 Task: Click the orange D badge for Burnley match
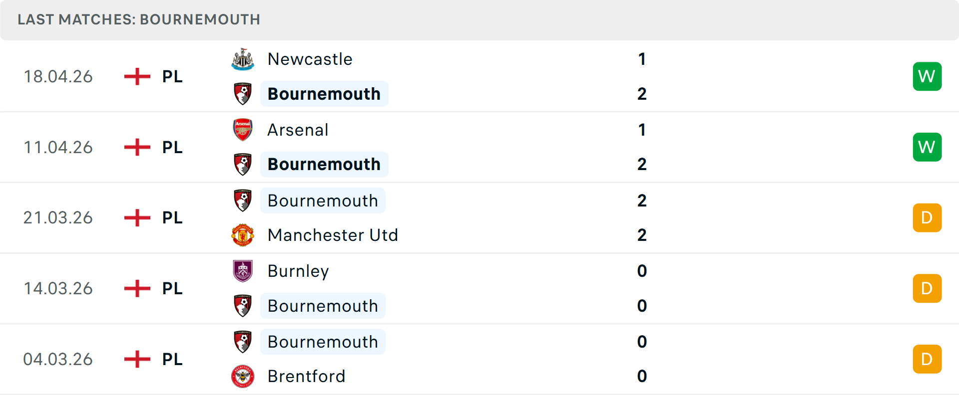pyautogui.click(x=927, y=288)
